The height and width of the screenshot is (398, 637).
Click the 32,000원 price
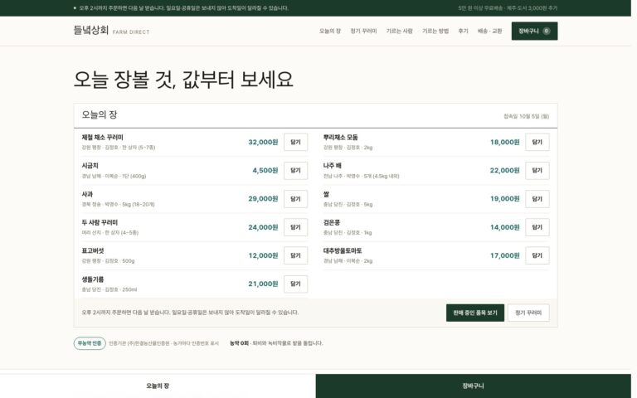[x=263, y=142]
